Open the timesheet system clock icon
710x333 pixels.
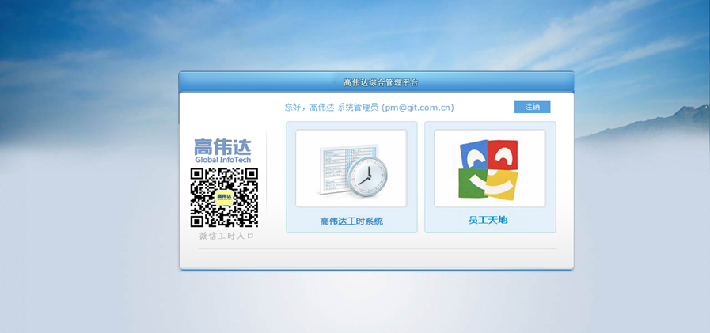tap(368, 174)
